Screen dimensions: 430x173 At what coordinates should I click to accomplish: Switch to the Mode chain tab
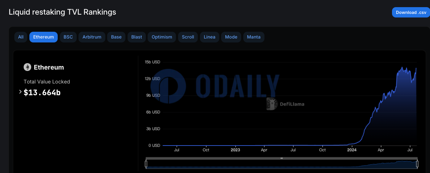[231, 37]
